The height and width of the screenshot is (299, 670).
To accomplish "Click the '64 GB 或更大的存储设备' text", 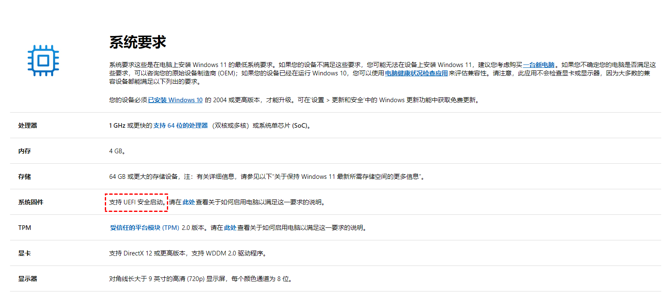I will (143, 177).
